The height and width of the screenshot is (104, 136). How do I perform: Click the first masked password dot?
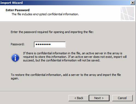pos(37,44)
